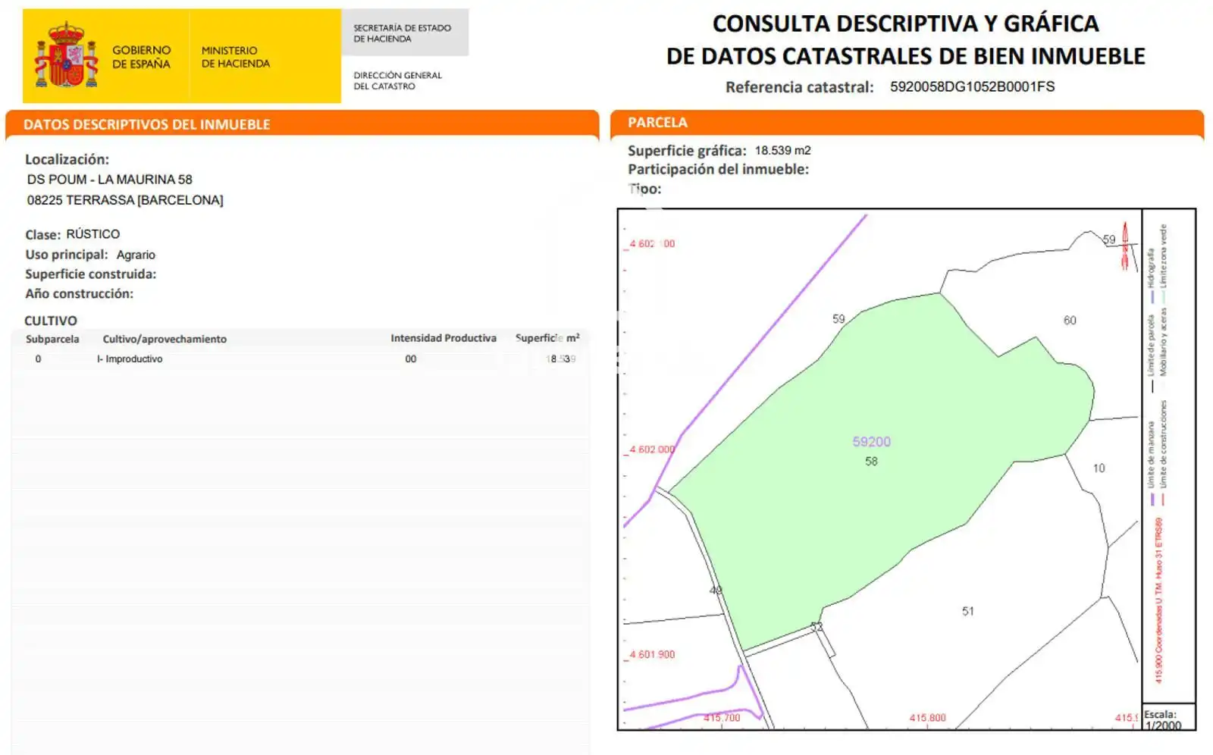Click parcel number 10 on the map
Viewport: 1213px width, 755px height.
pos(1099,468)
